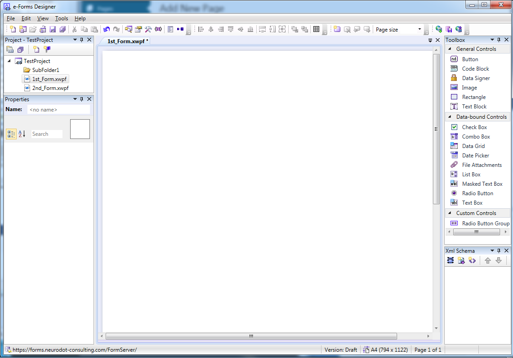Screen dimensions: 513x358
Task: Open the Tools menu
Action: coord(62,18)
